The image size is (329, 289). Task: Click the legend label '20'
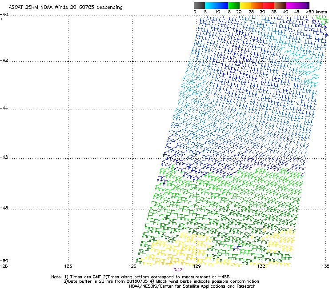click(x=239, y=12)
